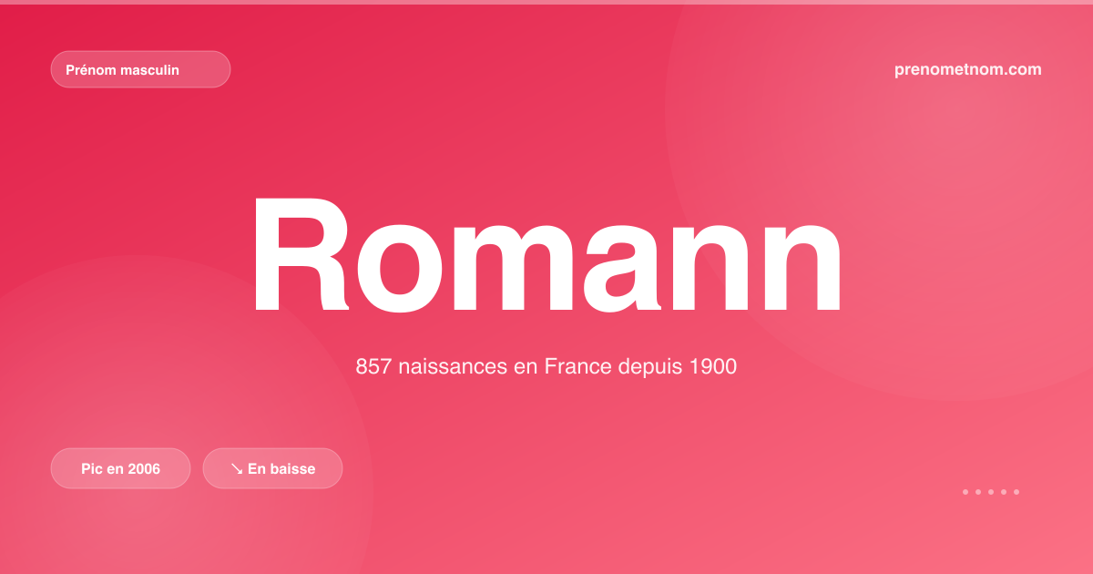Open the prenometnom.com site link
The height and width of the screenshot is (574, 1093).
(x=968, y=69)
